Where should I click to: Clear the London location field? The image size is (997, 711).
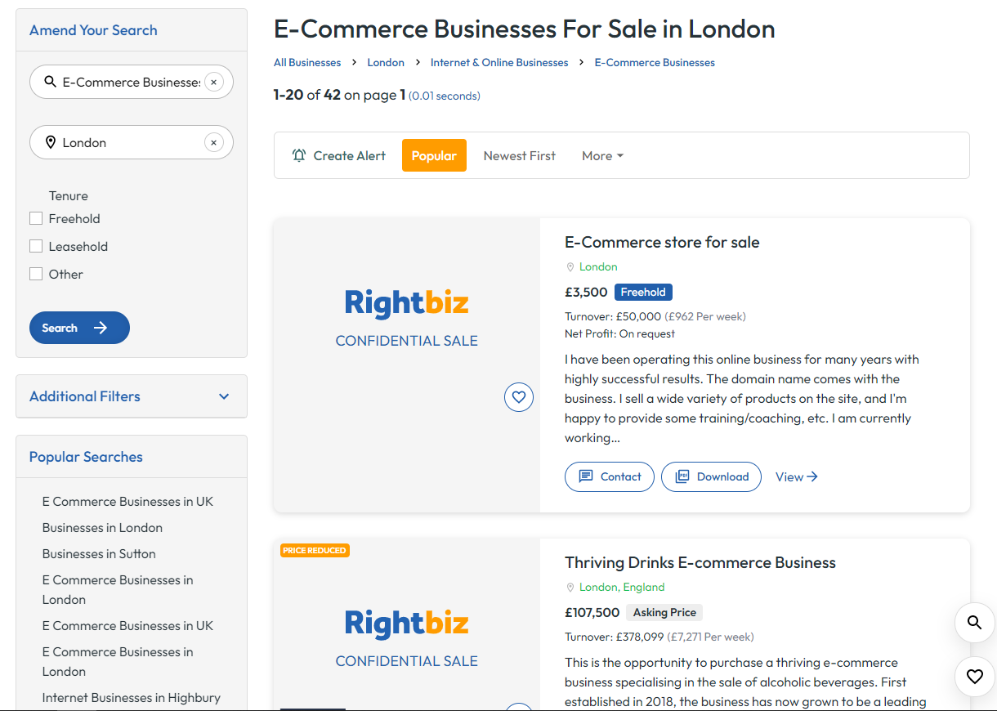coord(213,143)
